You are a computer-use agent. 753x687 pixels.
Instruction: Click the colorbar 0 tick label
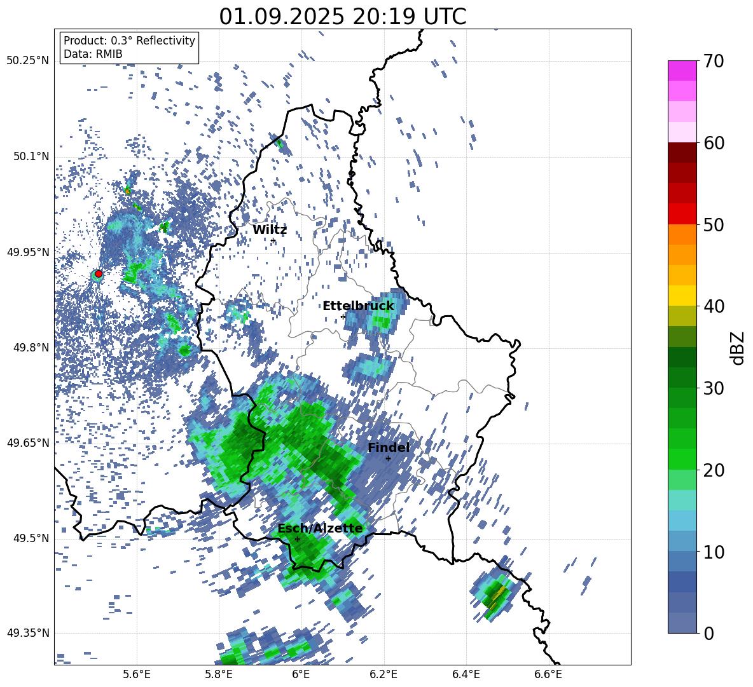coord(709,633)
